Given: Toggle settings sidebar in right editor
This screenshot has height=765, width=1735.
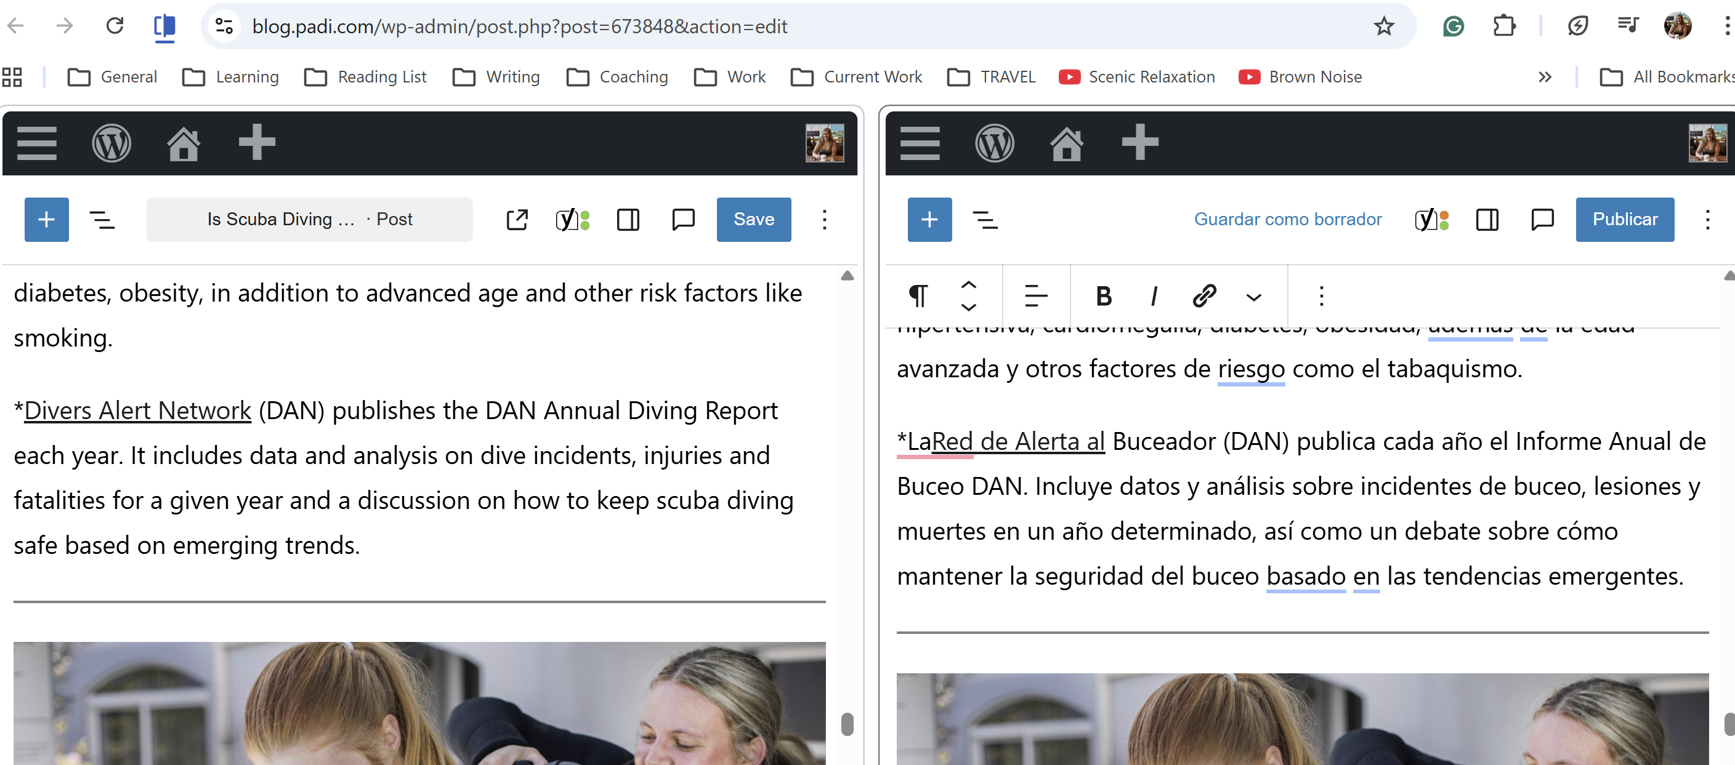Looking at the screenshot, I should pos(1486,219).
